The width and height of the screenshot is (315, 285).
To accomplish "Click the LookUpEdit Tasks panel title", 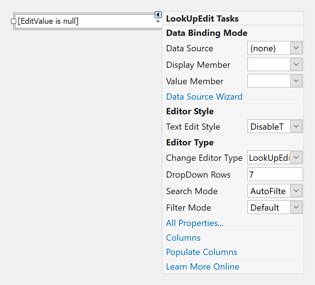I will coord(202,19).
